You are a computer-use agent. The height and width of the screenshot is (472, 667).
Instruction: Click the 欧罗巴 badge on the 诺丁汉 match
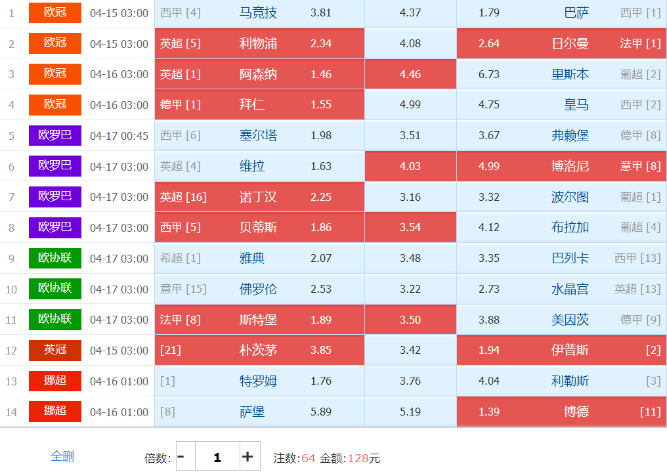coord(55,196)
